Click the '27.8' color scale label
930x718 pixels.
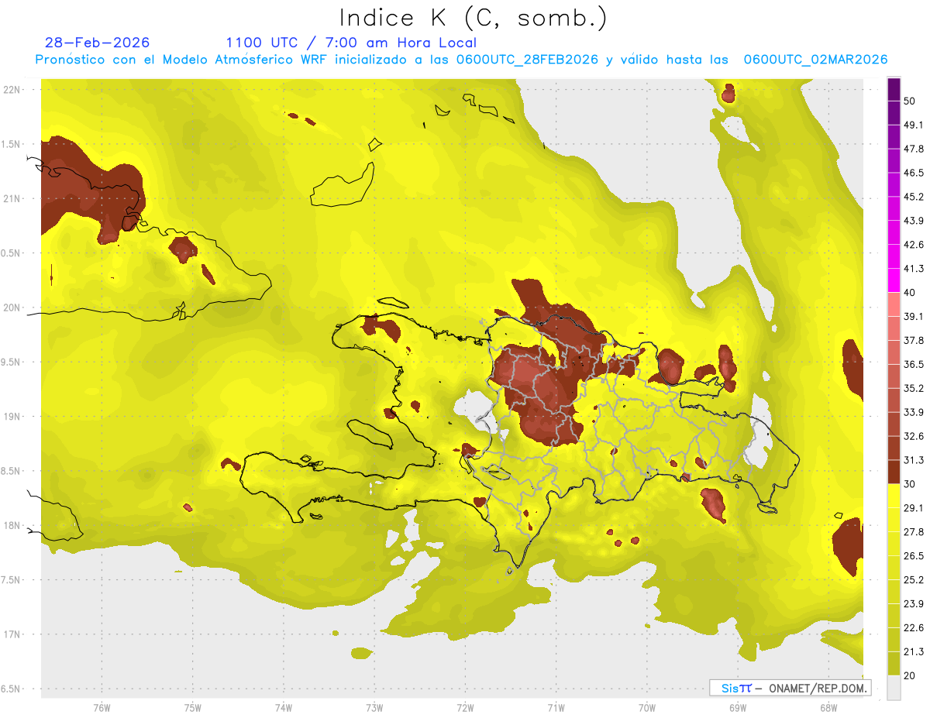[914, 532]
